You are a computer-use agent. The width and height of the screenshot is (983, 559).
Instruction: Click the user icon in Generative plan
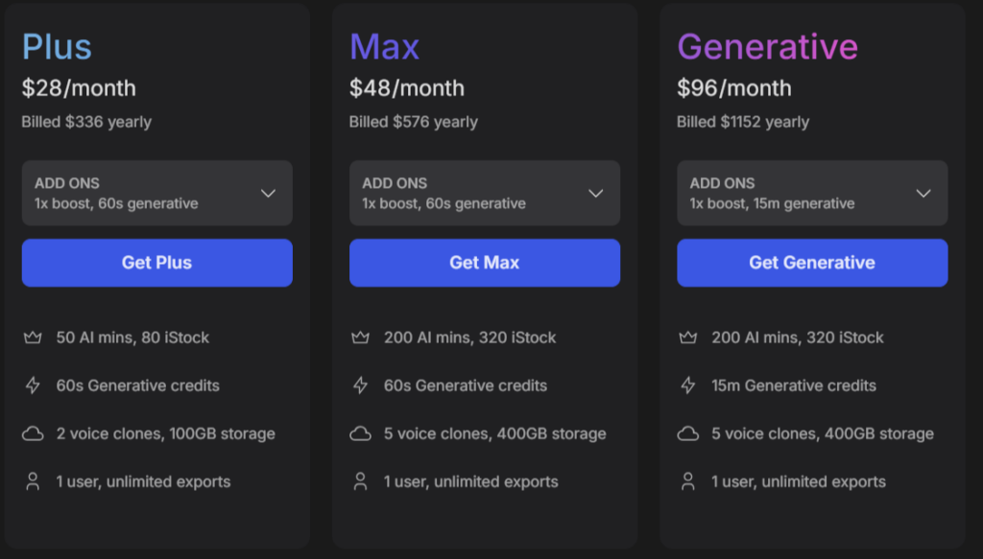coord(688,481)
